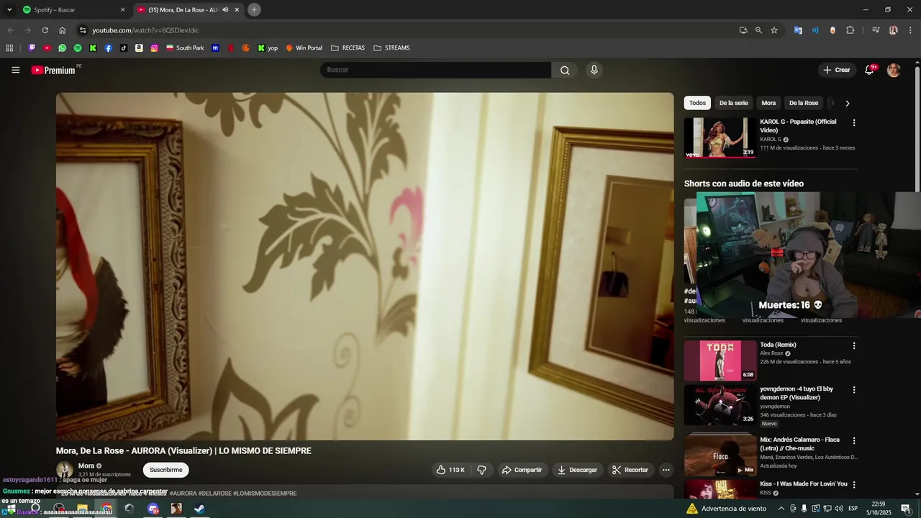
Task: Close the Mora, De La Rose YouTube tab
Action: (x=237, y=10)
